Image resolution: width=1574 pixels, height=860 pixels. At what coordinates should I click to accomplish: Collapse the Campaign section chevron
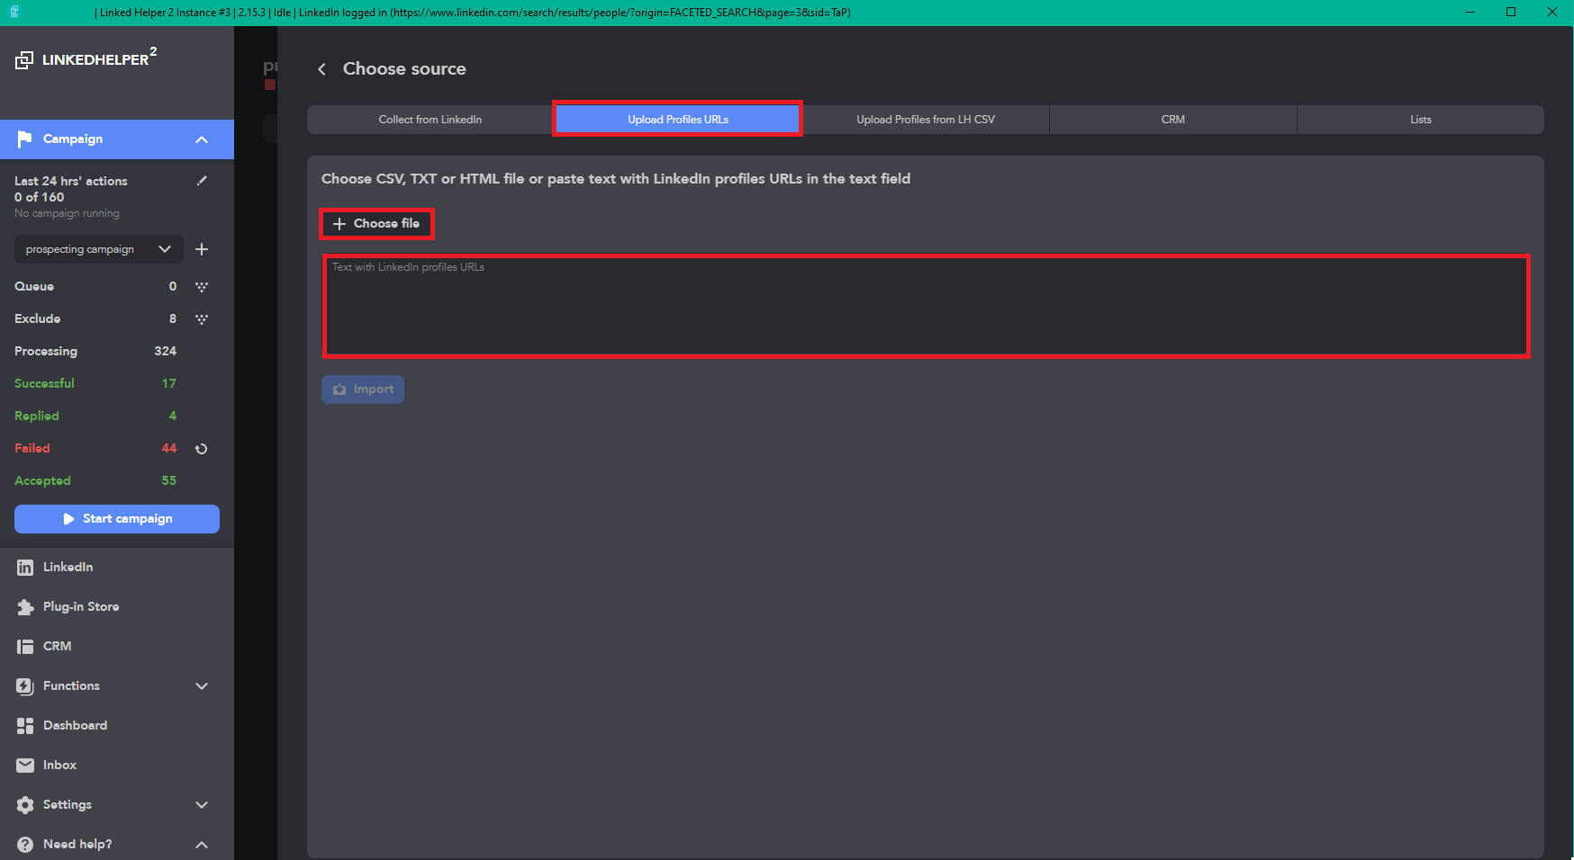[202, 139]
